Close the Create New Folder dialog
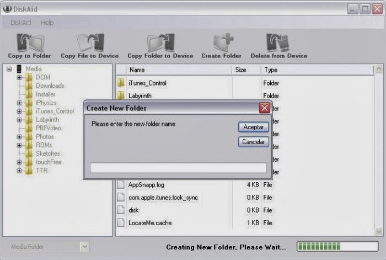This screenshot has height=260, width=386. coord(265,108)
